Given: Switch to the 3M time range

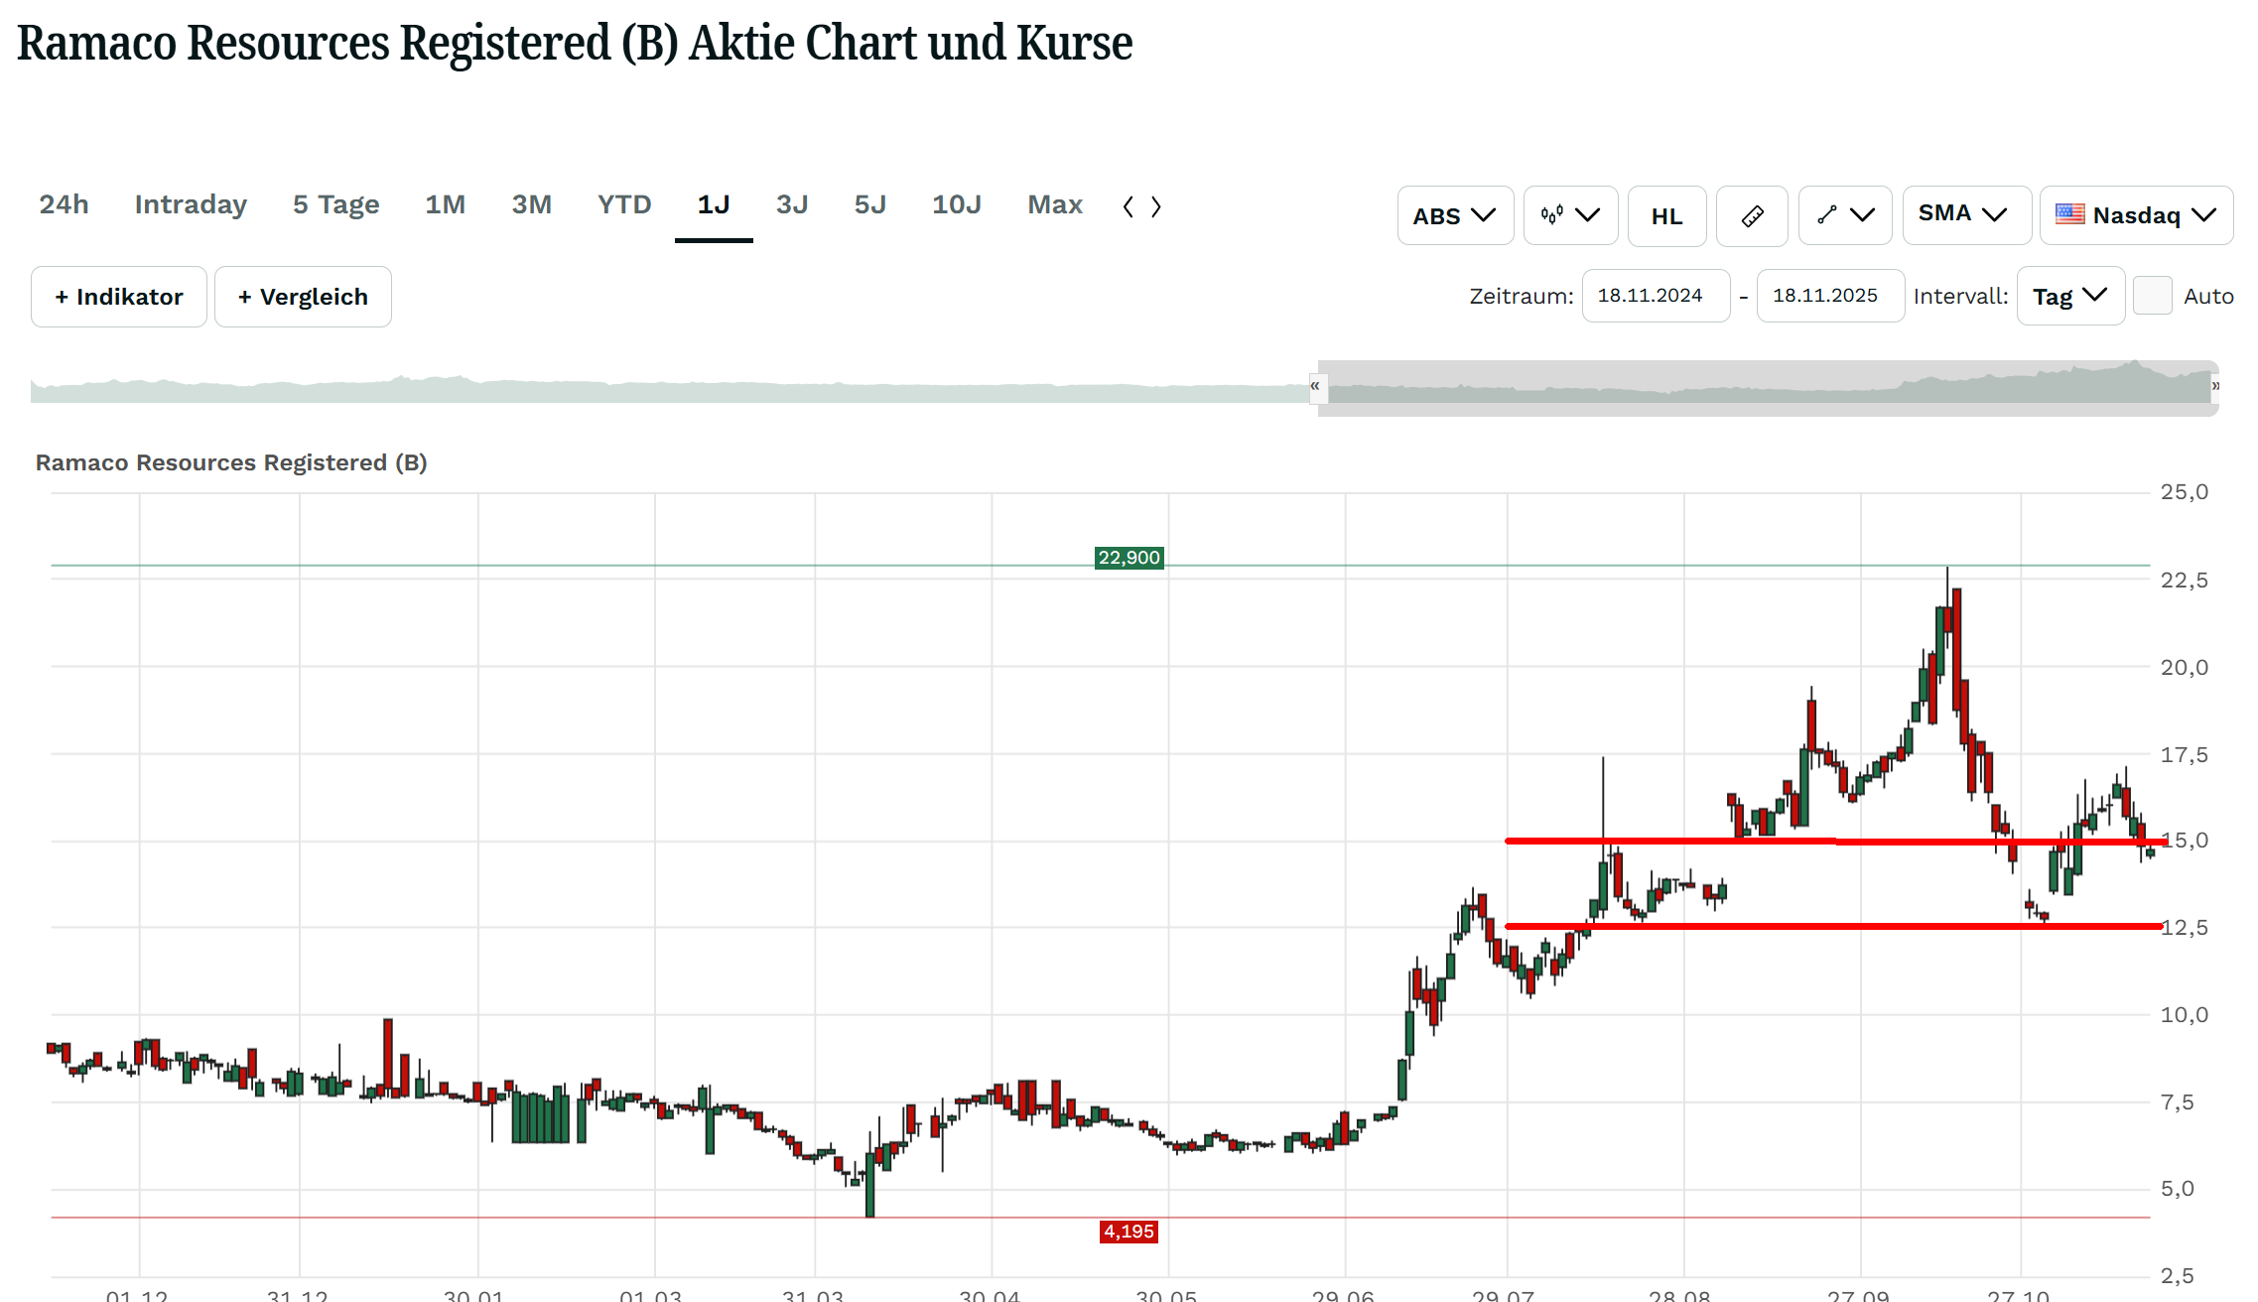Looking at the screenshot, I should pyautogui.click(x=531, y=204).
